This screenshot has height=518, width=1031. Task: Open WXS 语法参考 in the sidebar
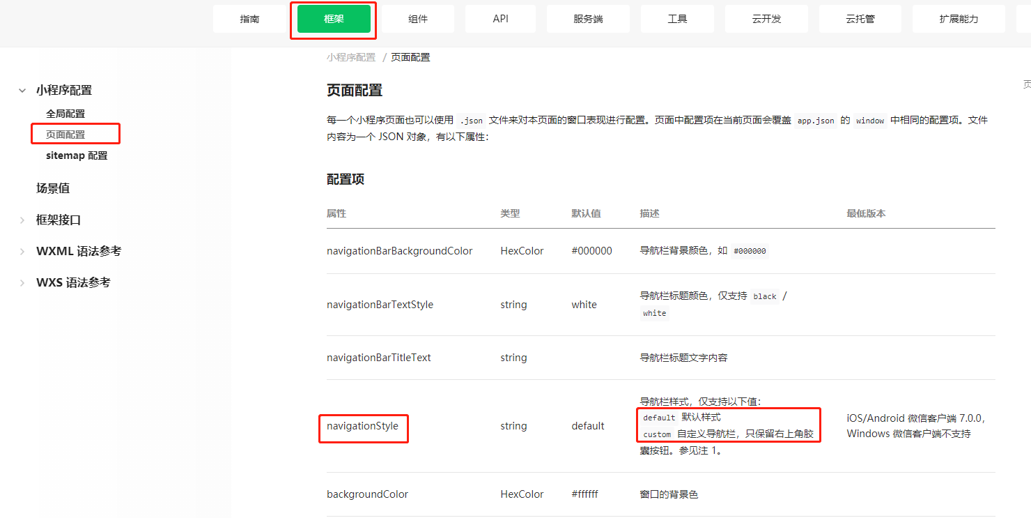pyautogui.click(x=73, y=282)
